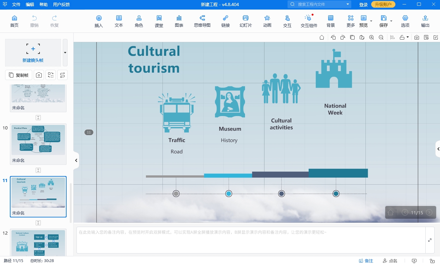This screenshot has width=440, height=264.
Task: Open the 交互组件 interactive components tool
Action: coord(309,21)
